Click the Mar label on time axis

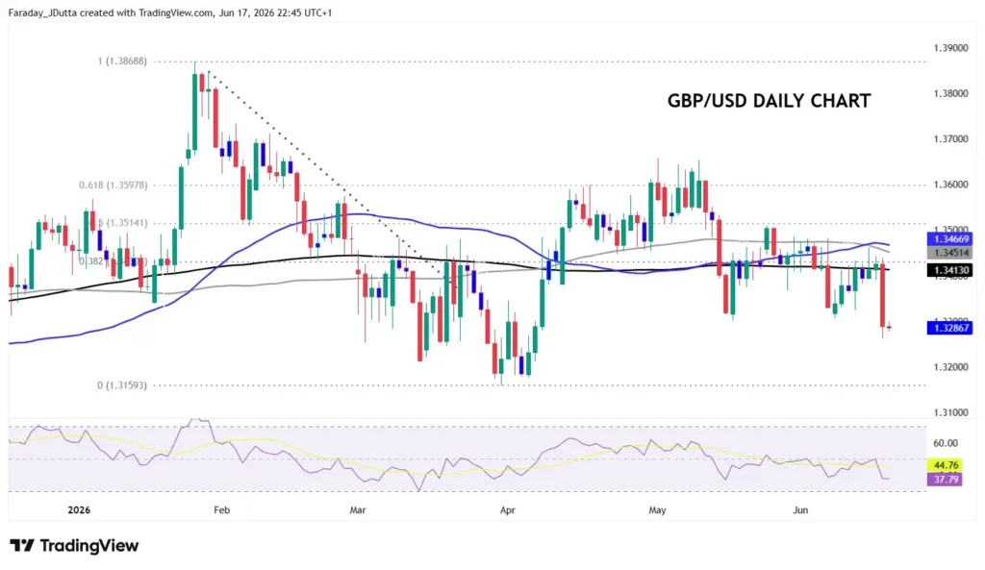click(358, 510)
